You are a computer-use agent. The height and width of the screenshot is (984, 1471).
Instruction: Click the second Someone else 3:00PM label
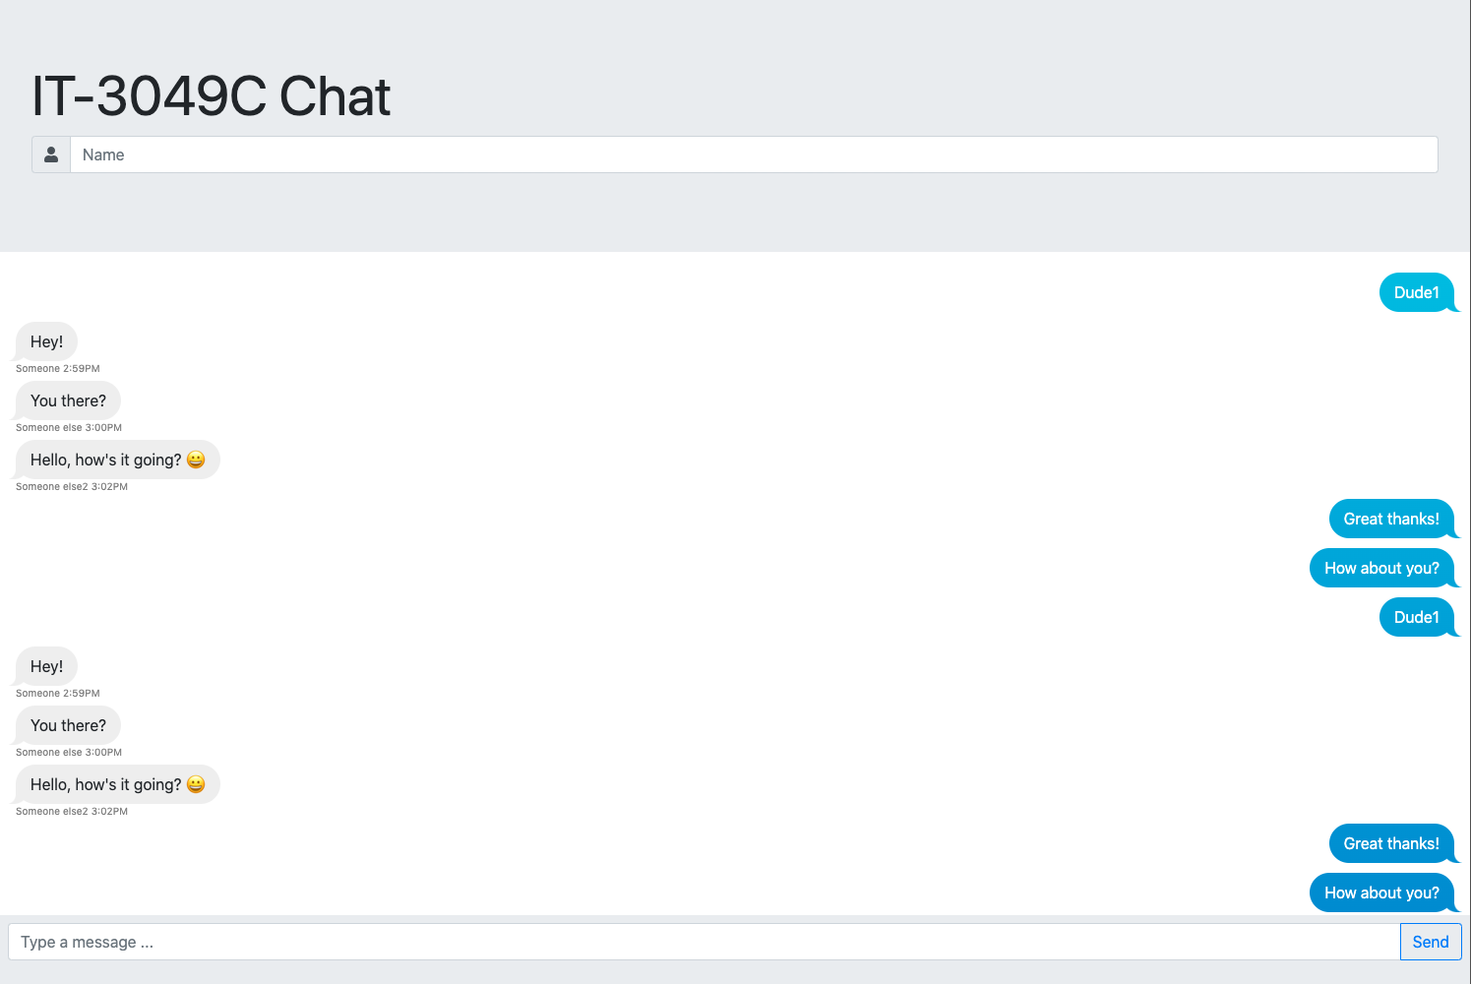[x=69, y=753]
